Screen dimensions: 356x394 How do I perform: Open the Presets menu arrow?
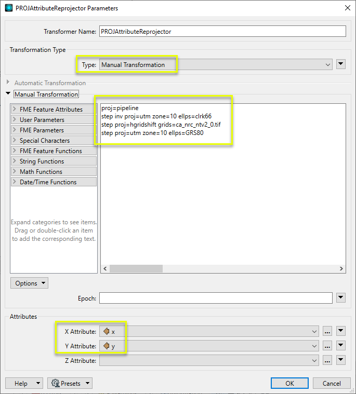[87, 383]
